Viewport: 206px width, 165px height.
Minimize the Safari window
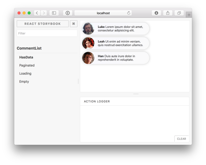click(24, 13)
